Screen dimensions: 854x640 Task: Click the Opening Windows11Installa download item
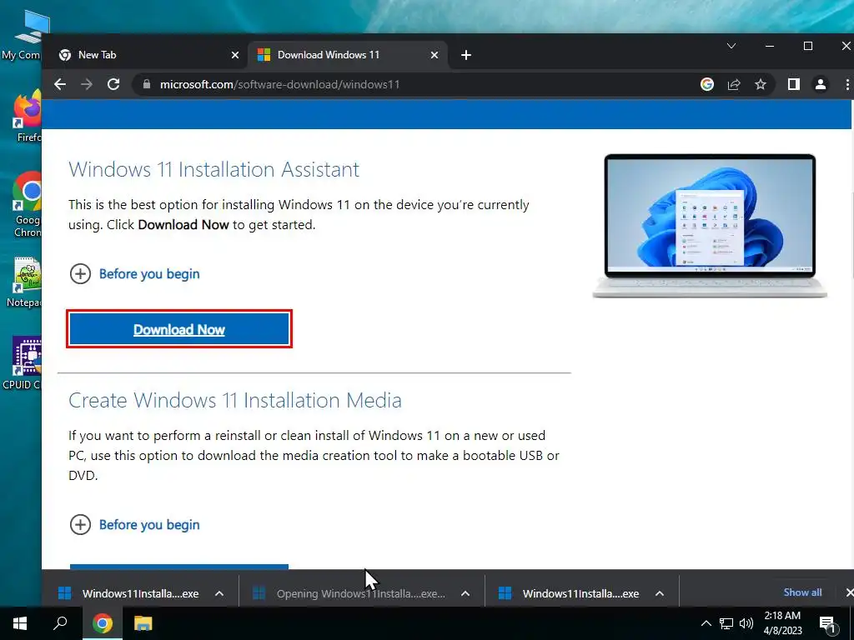click(351, 593)
